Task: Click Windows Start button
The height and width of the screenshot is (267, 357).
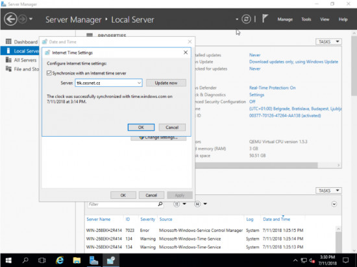Action: coord(8,260)
